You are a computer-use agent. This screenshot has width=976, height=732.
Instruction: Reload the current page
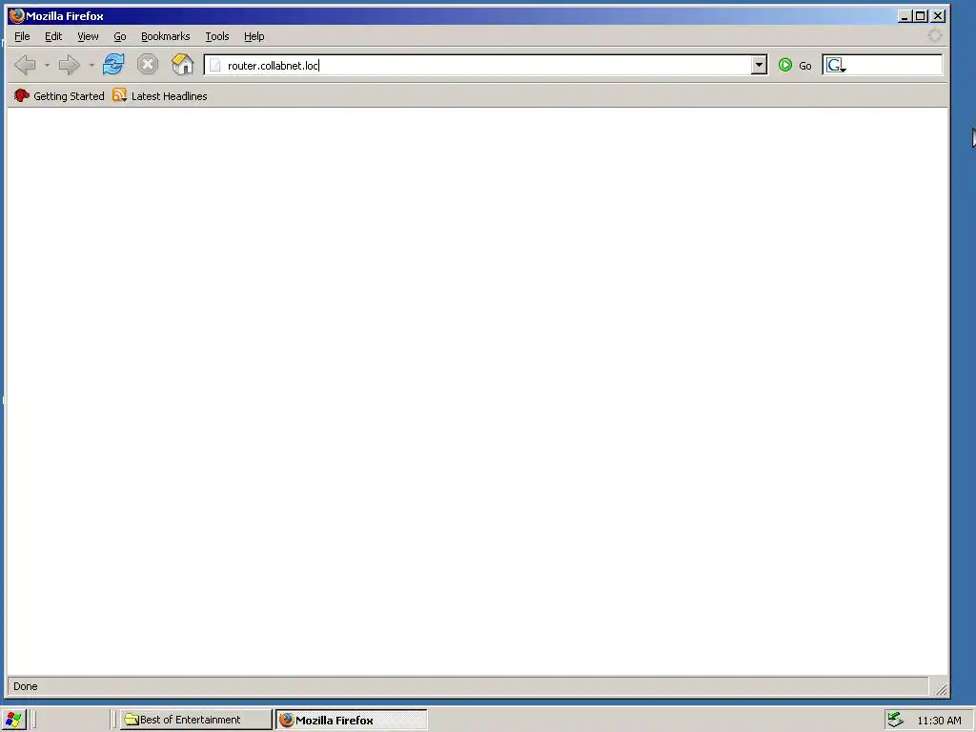pos(113,64)
